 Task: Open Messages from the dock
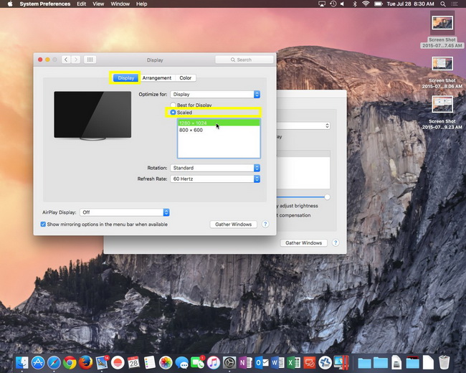tap(181, 362)
